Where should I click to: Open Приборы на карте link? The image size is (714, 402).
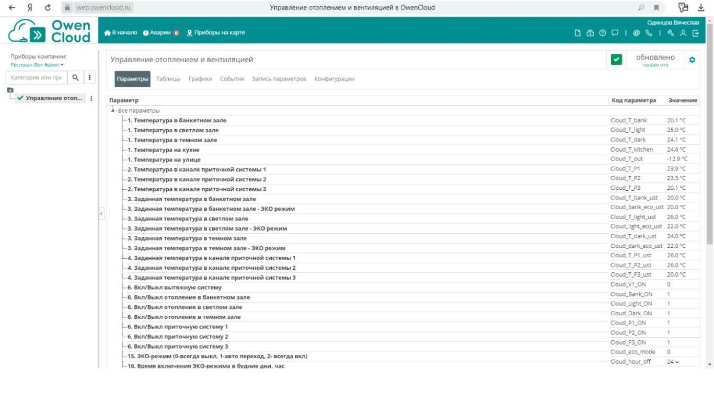216,32
